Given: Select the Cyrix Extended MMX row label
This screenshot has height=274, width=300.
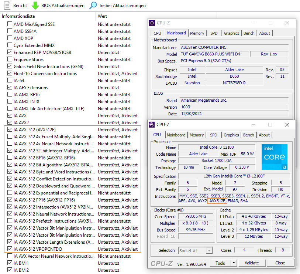Looking at the screenshot, I should pos(34,45).
